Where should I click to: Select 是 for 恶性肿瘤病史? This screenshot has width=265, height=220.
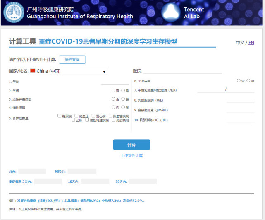pyautogui.click(x=123, y=99)
